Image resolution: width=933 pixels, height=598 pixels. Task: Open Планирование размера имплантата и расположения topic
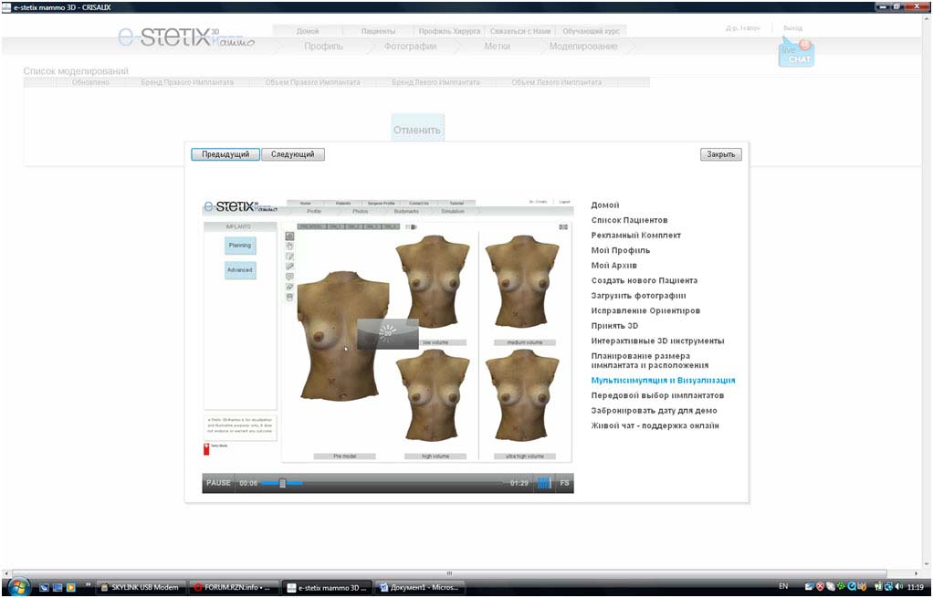pyautogui.click(x=650, y=361)
